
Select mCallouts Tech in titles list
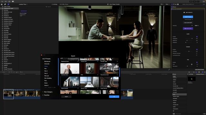7,25
